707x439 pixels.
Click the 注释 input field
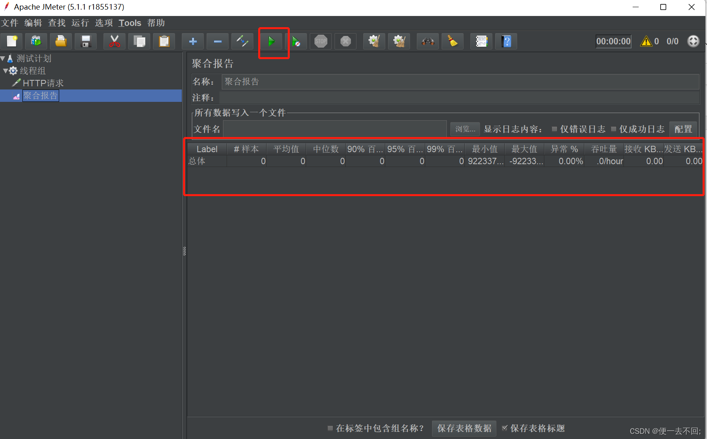pyautogui.click(x=459, y=97)
